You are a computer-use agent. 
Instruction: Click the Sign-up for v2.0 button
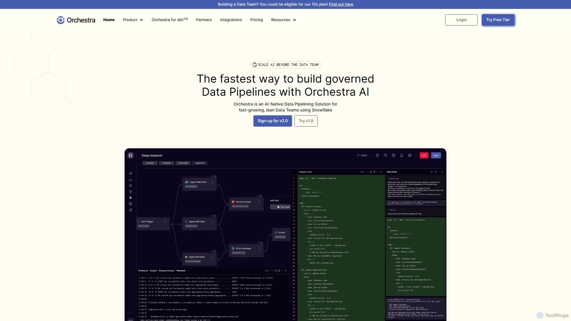(x=273, y=121)
